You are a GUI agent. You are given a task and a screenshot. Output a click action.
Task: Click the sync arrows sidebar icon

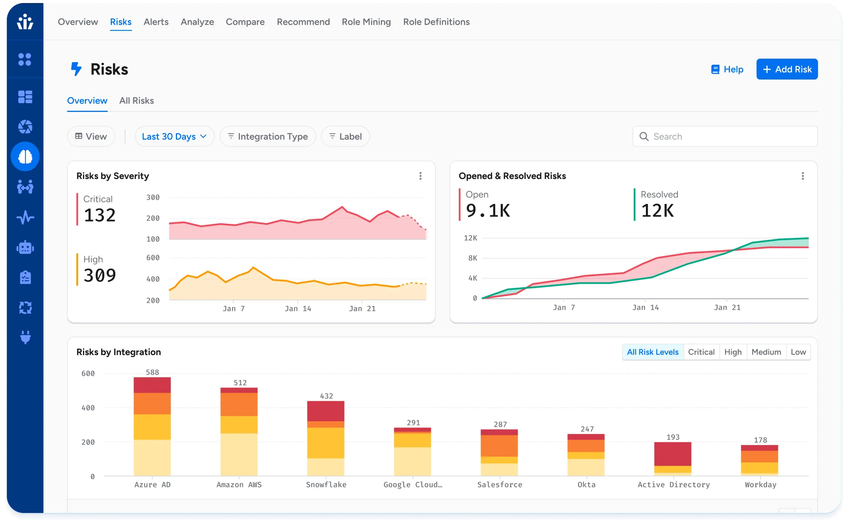coord(25,307)
